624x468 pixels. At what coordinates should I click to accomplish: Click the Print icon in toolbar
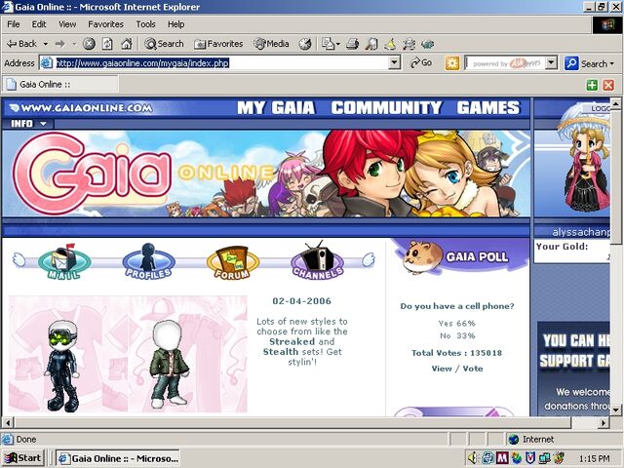(x=352, y=44)
